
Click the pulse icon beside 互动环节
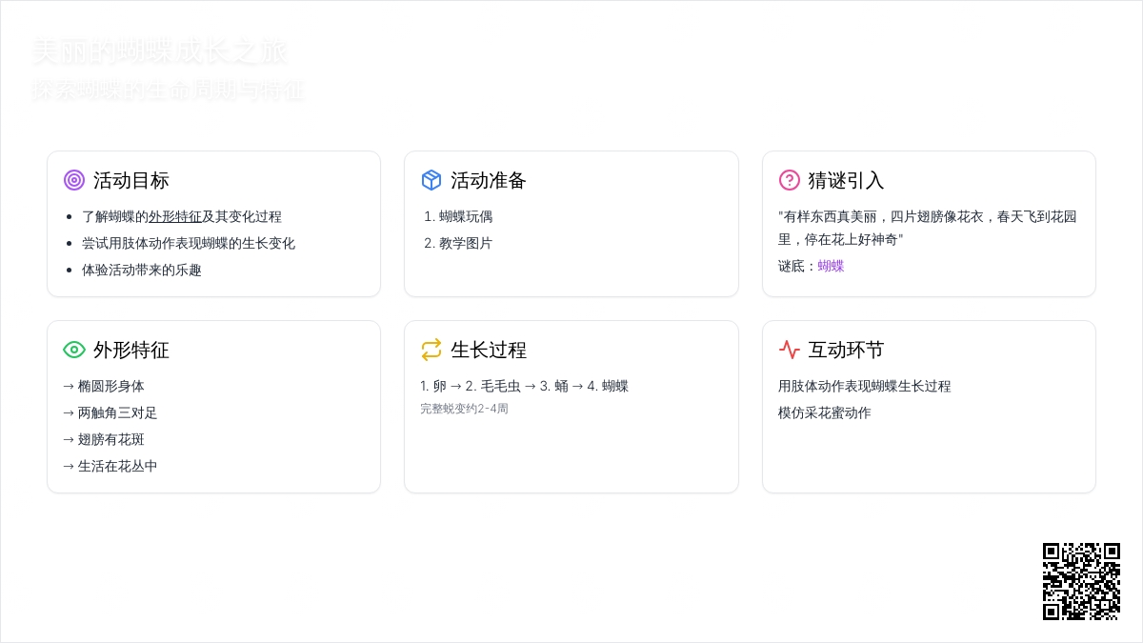(790, 350)
